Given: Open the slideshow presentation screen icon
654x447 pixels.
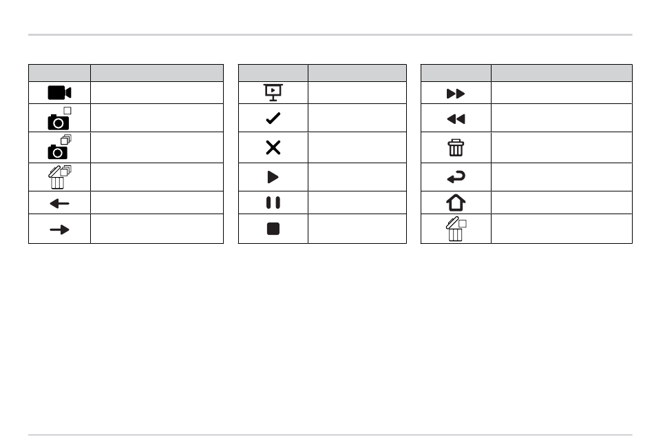Looking at the screenshot, I should click(273, 93).
